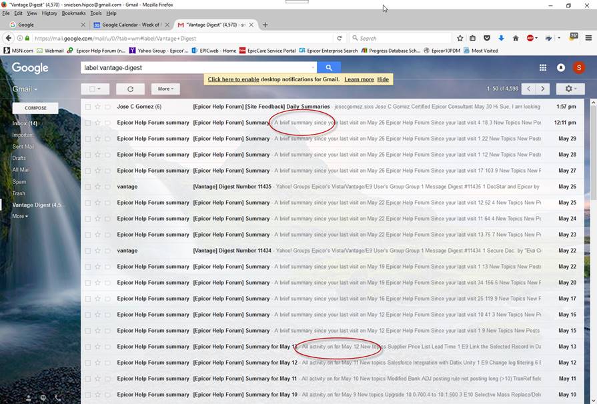Star the Jose C Gomez email
Screen dimensions: 597x404
tap(97, 107)
